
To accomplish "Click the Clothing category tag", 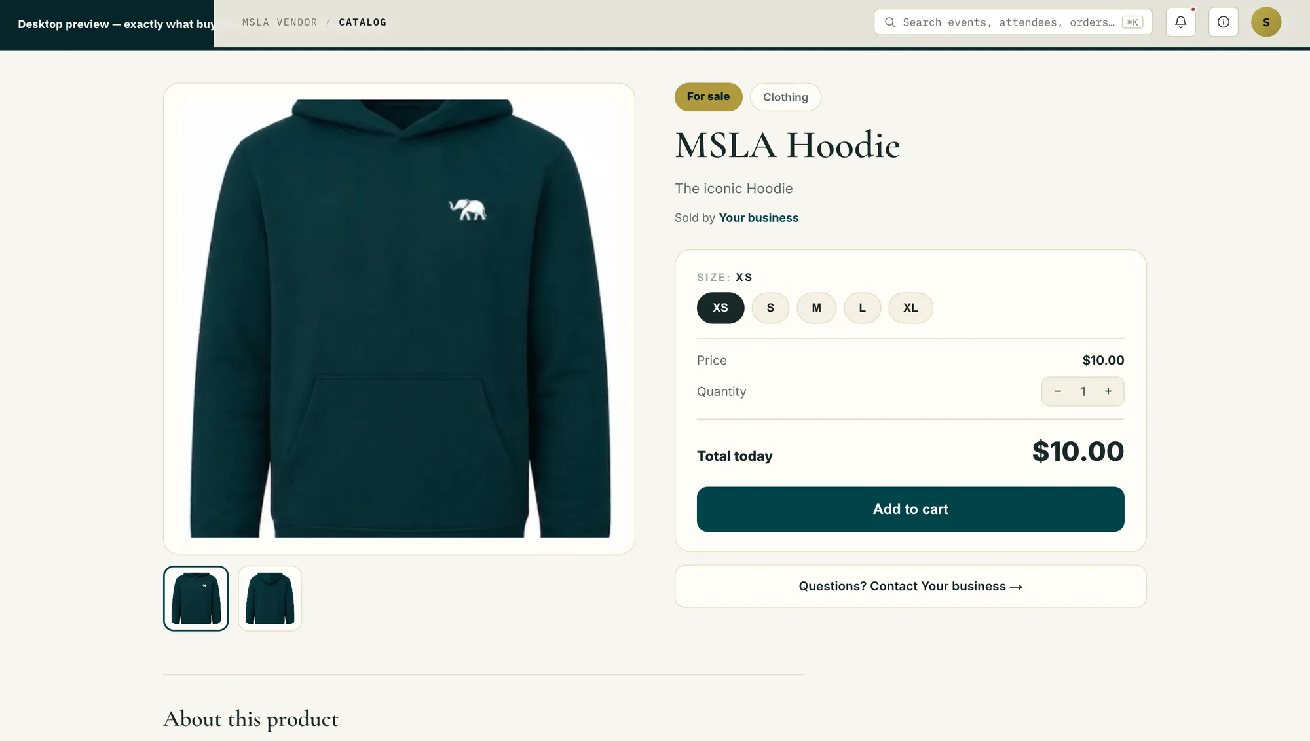I will coord(785,97).
